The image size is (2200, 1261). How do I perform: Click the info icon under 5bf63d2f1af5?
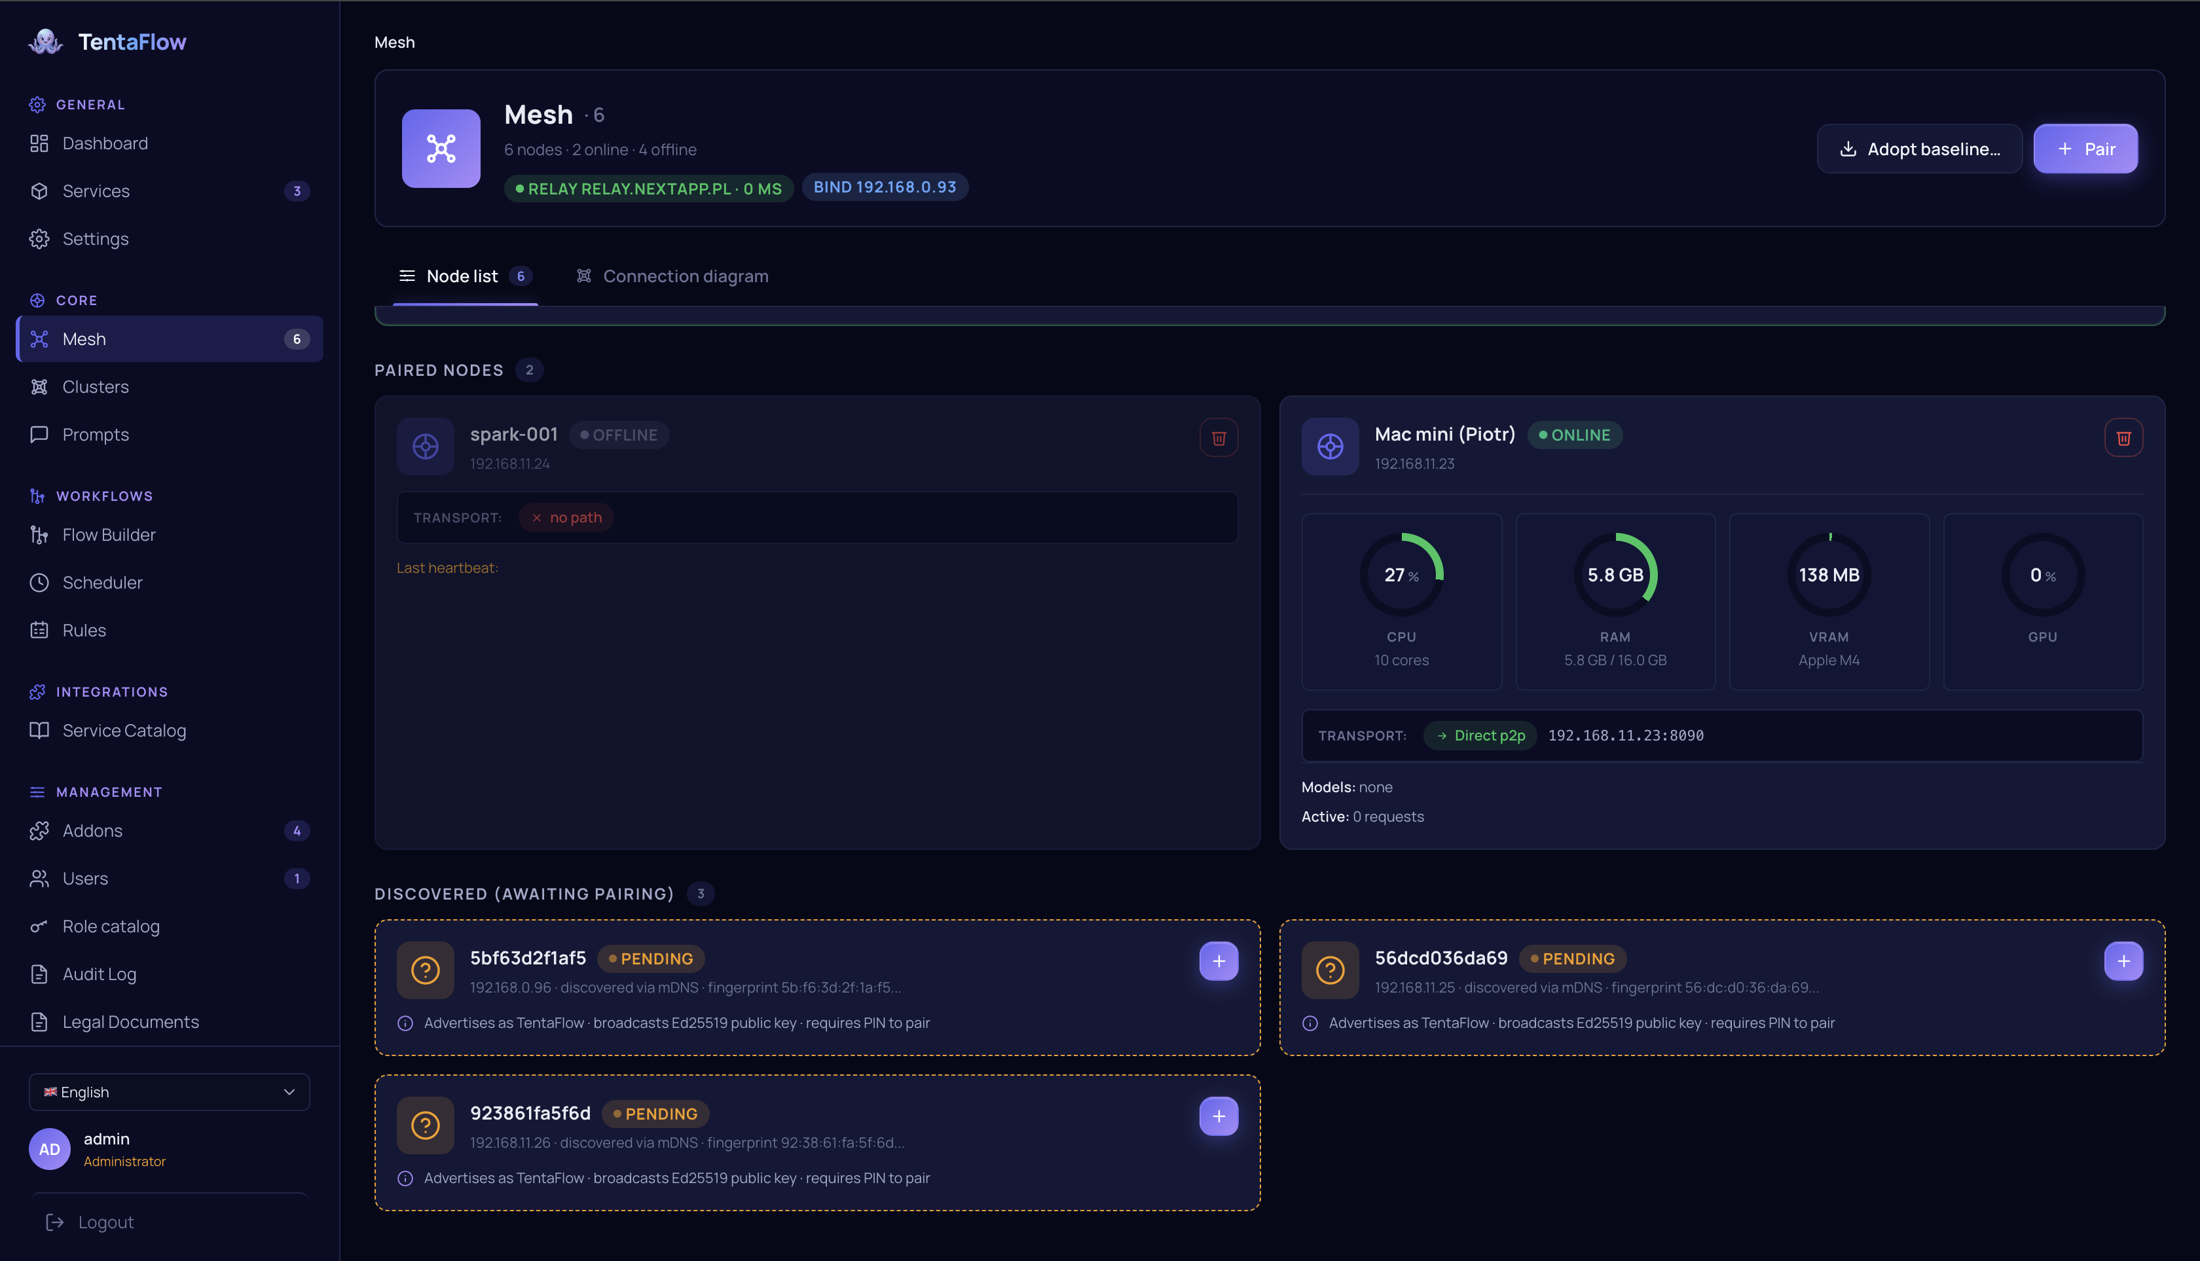[x=405, y=1023]
